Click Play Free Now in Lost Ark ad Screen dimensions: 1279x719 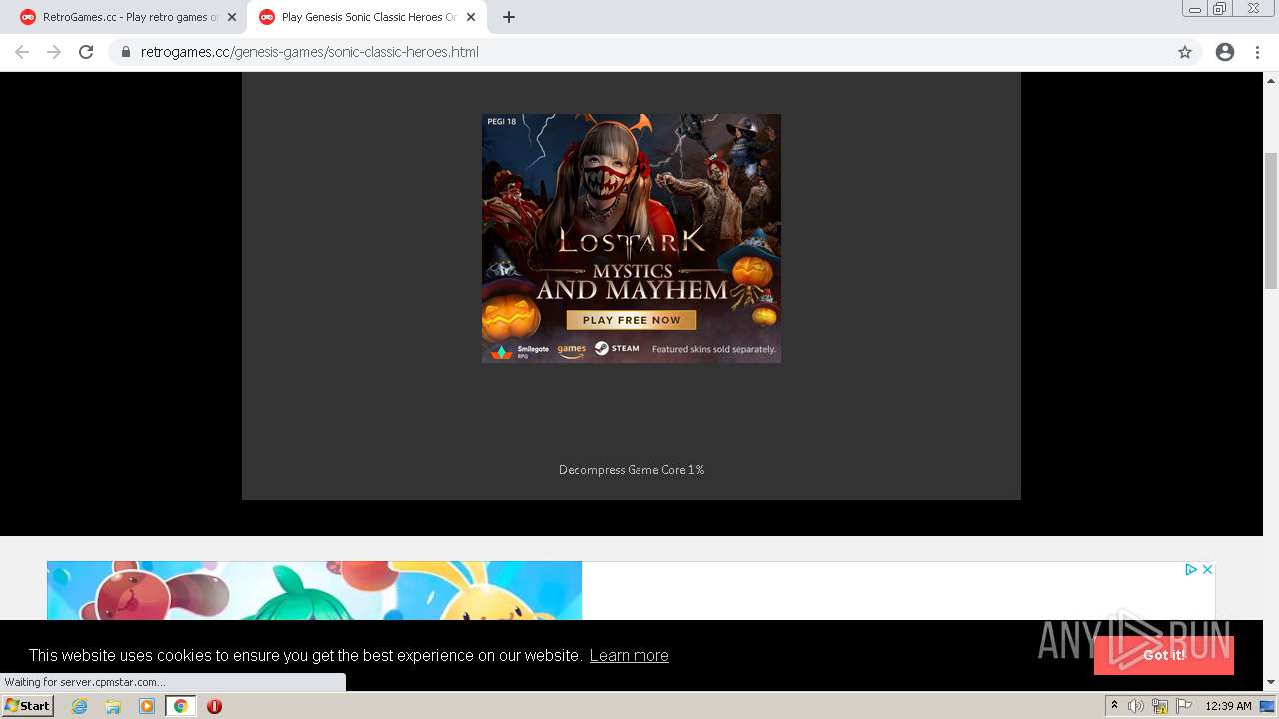pos(632,320)
